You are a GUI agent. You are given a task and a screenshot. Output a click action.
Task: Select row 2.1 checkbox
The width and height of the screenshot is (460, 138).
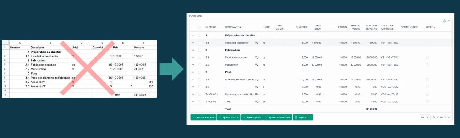[x=200, y=57]
